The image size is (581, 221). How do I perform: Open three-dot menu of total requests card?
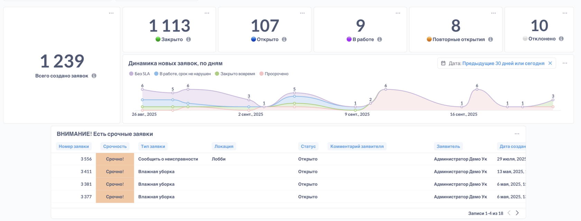pos(111,13)
